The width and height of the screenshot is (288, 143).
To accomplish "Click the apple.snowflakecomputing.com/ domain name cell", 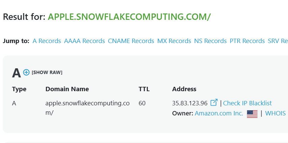I will tap(87, 108).
